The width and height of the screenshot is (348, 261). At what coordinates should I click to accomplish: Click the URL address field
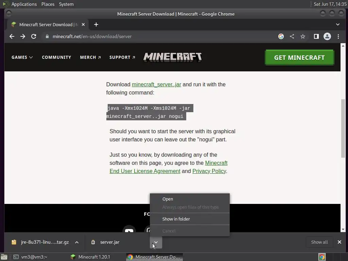click(160, 36)
